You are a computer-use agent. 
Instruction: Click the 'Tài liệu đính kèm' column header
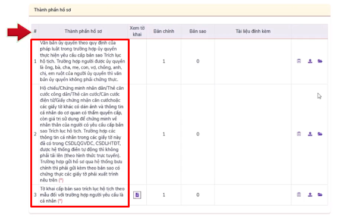pos(253,31)
